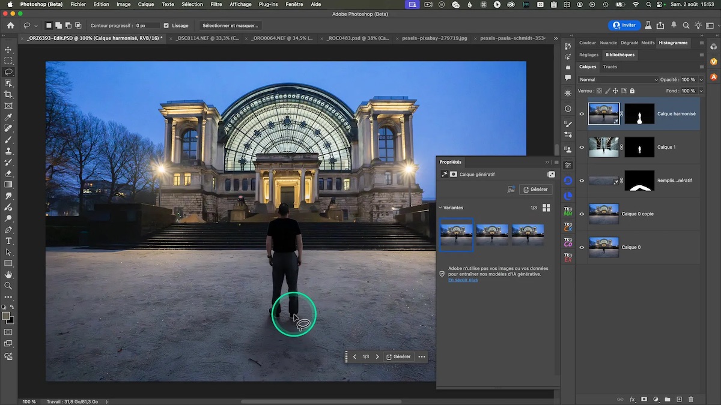Click the Inviter button

[x=624, y=25]
